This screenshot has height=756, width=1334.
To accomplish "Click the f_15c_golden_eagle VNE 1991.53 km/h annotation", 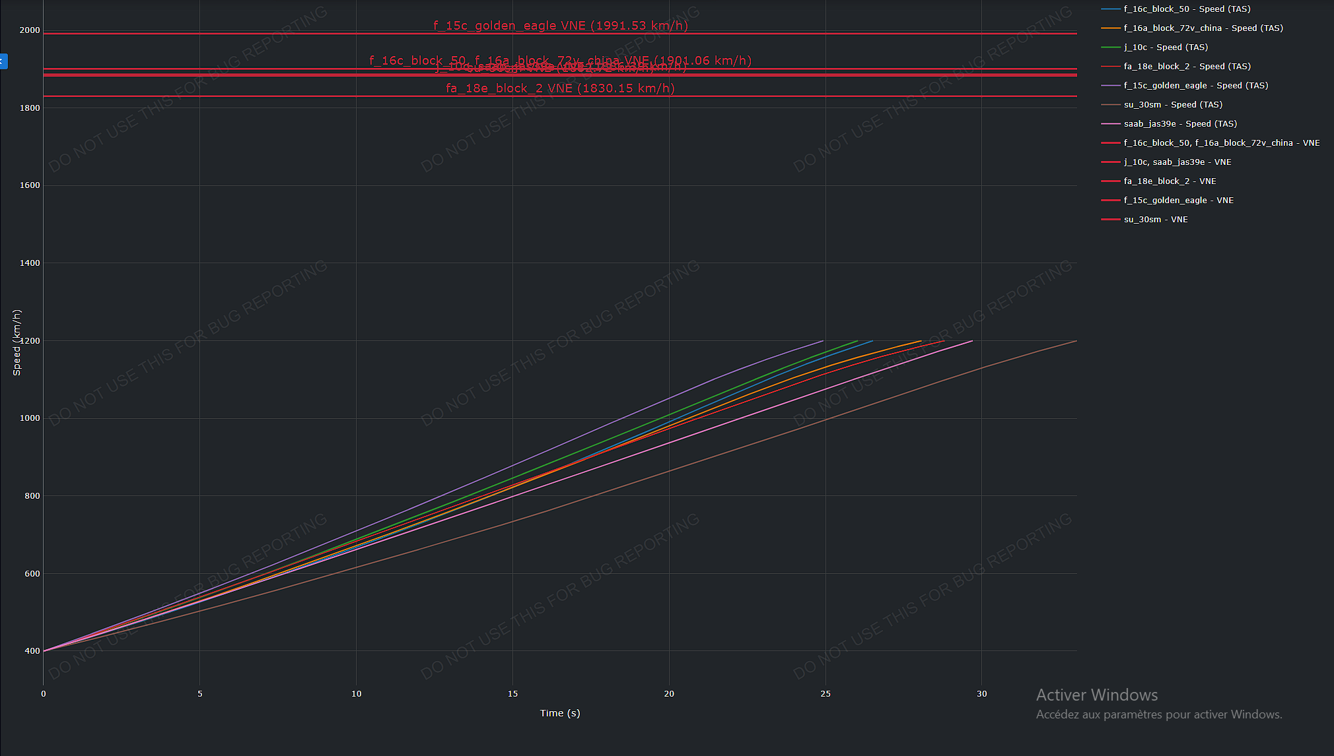I will coord(560,26).
